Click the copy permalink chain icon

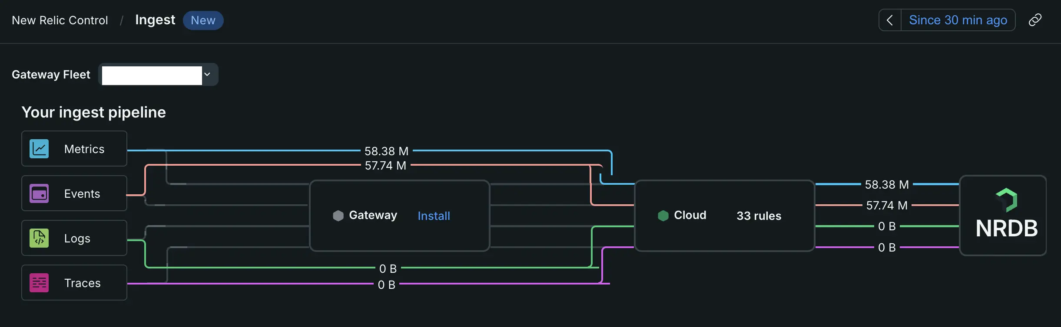pyautogui.click(x=1035, y=20)
